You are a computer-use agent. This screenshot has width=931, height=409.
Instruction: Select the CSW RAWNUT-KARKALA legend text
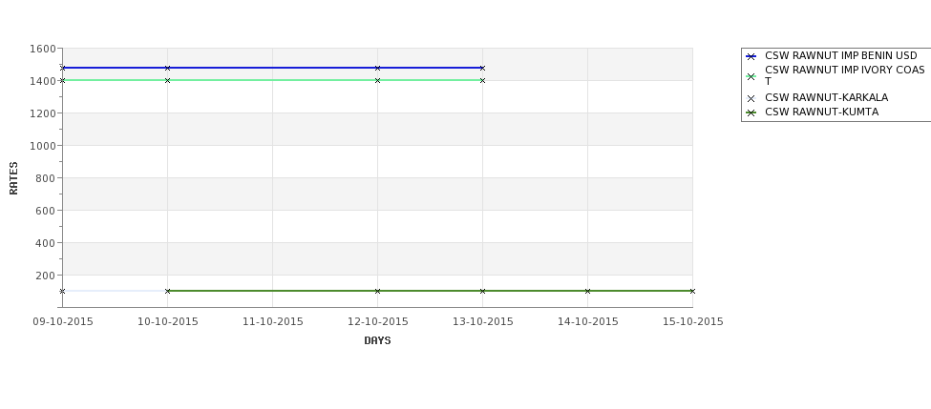[x=827, y=98]
